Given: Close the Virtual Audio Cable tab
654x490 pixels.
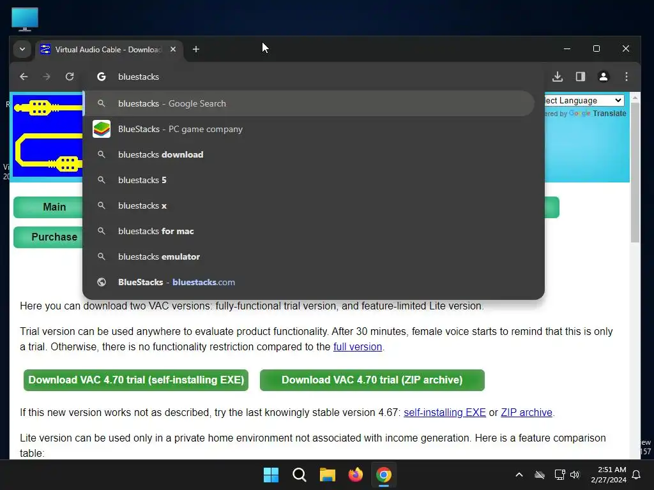Looking at the screenshot, I should coord(173,49).
